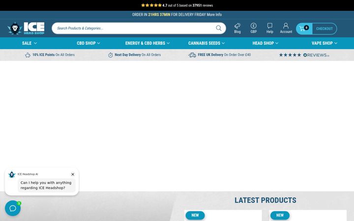
Task: Close the ICE Headshop AI popup
Action: tap(73, 174)
